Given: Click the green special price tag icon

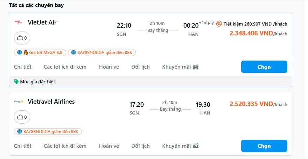Looking at the screenshot, I should click(16, 81).
